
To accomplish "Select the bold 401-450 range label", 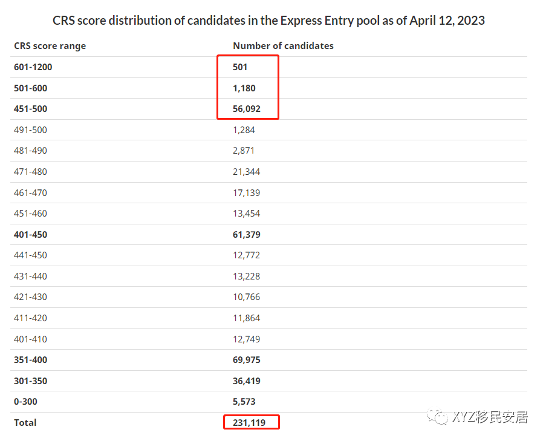I will pyautogui.click(x=31, y=235).
